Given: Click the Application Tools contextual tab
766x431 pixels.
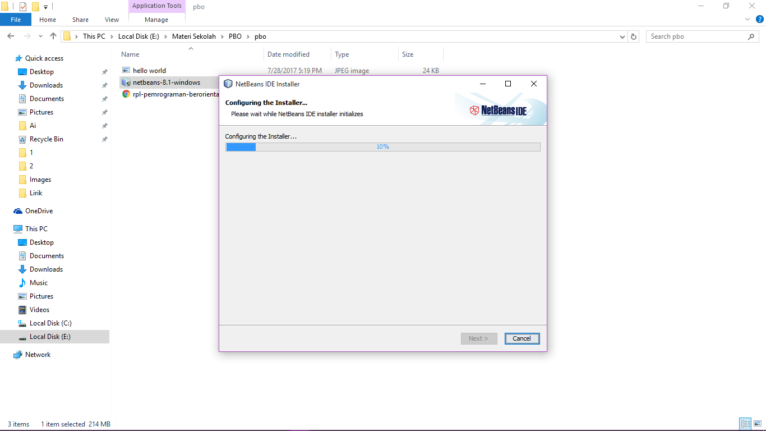Looking at the screenshot, I should (157, 6).
